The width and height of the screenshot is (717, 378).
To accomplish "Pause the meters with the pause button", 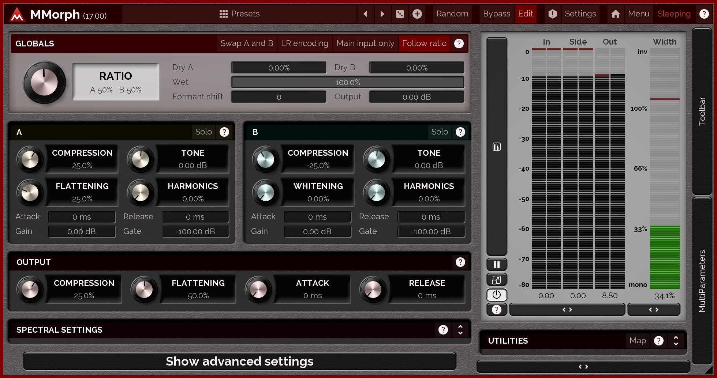I will (x=496, y=264).
